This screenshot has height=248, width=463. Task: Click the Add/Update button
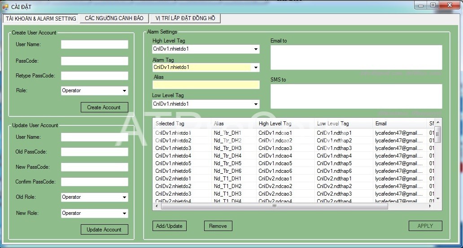pos(169,226)
